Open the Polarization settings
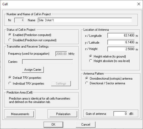 [63, 114]
